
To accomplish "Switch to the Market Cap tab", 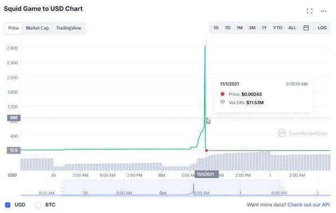I will click(37, 28).
